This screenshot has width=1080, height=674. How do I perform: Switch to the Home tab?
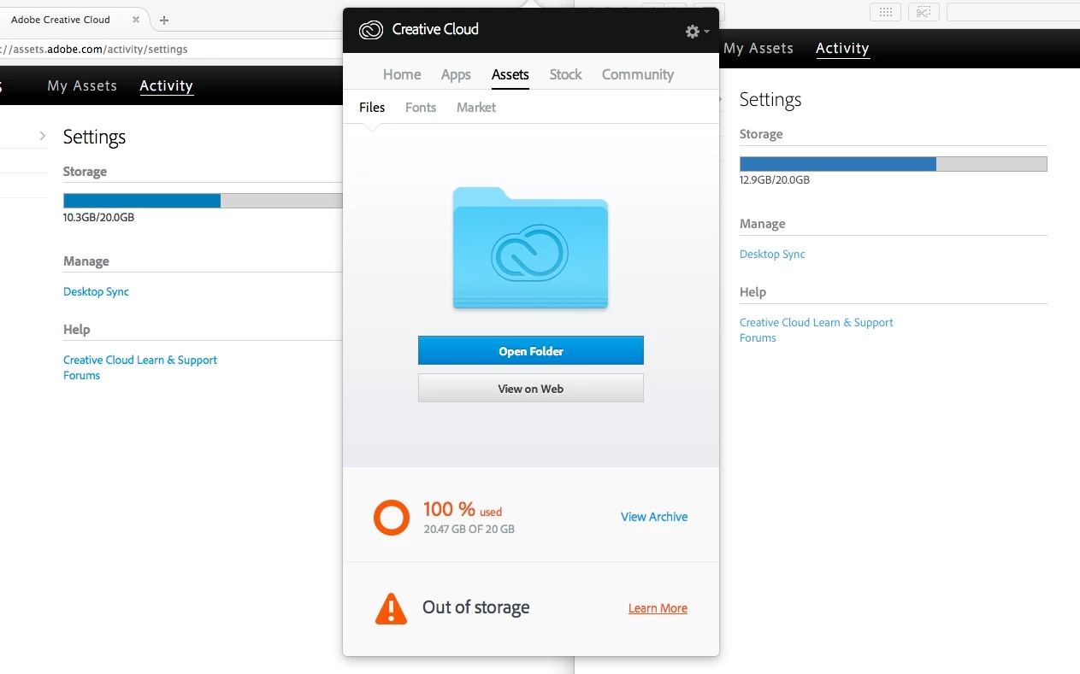pos(402,74)
